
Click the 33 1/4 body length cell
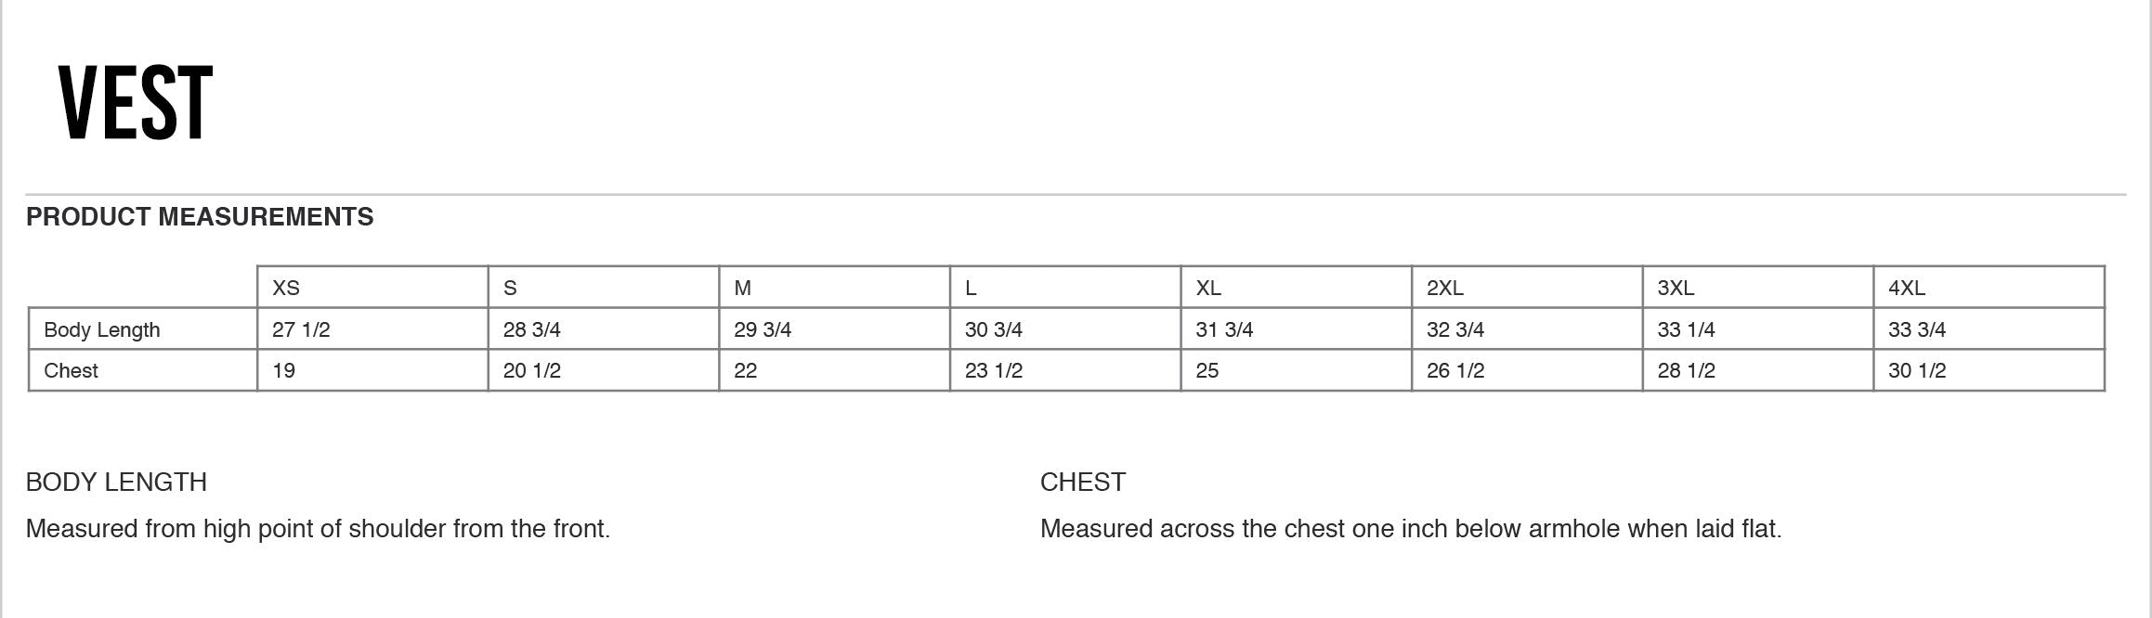[1686, 329]
